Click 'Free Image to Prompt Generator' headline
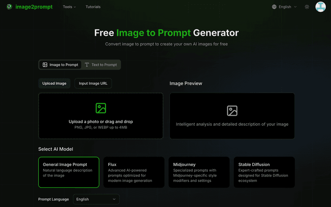This screenshot has height=207, width=331. [166, 33]
